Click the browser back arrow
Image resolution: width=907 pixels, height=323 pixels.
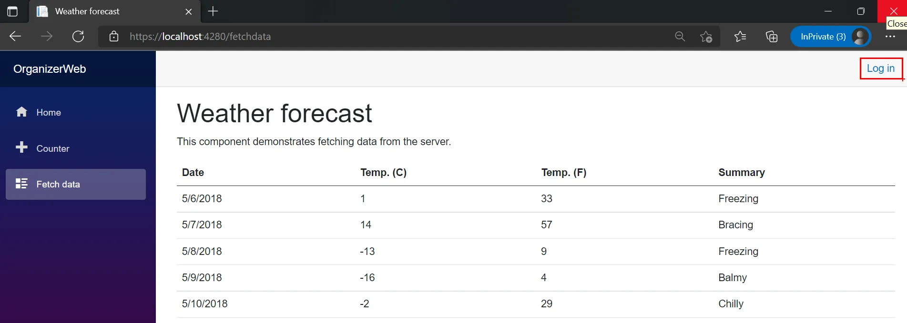(x=15, y=37)
